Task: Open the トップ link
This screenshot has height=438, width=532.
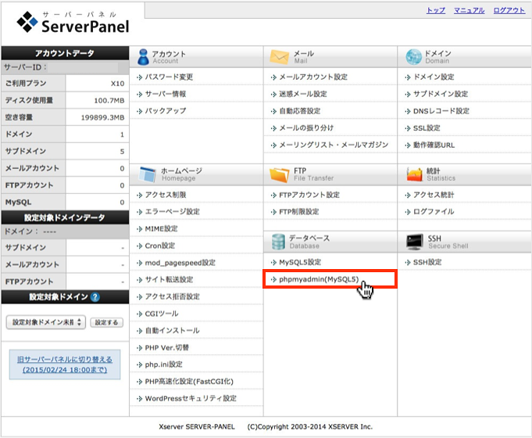Action: 436,10
